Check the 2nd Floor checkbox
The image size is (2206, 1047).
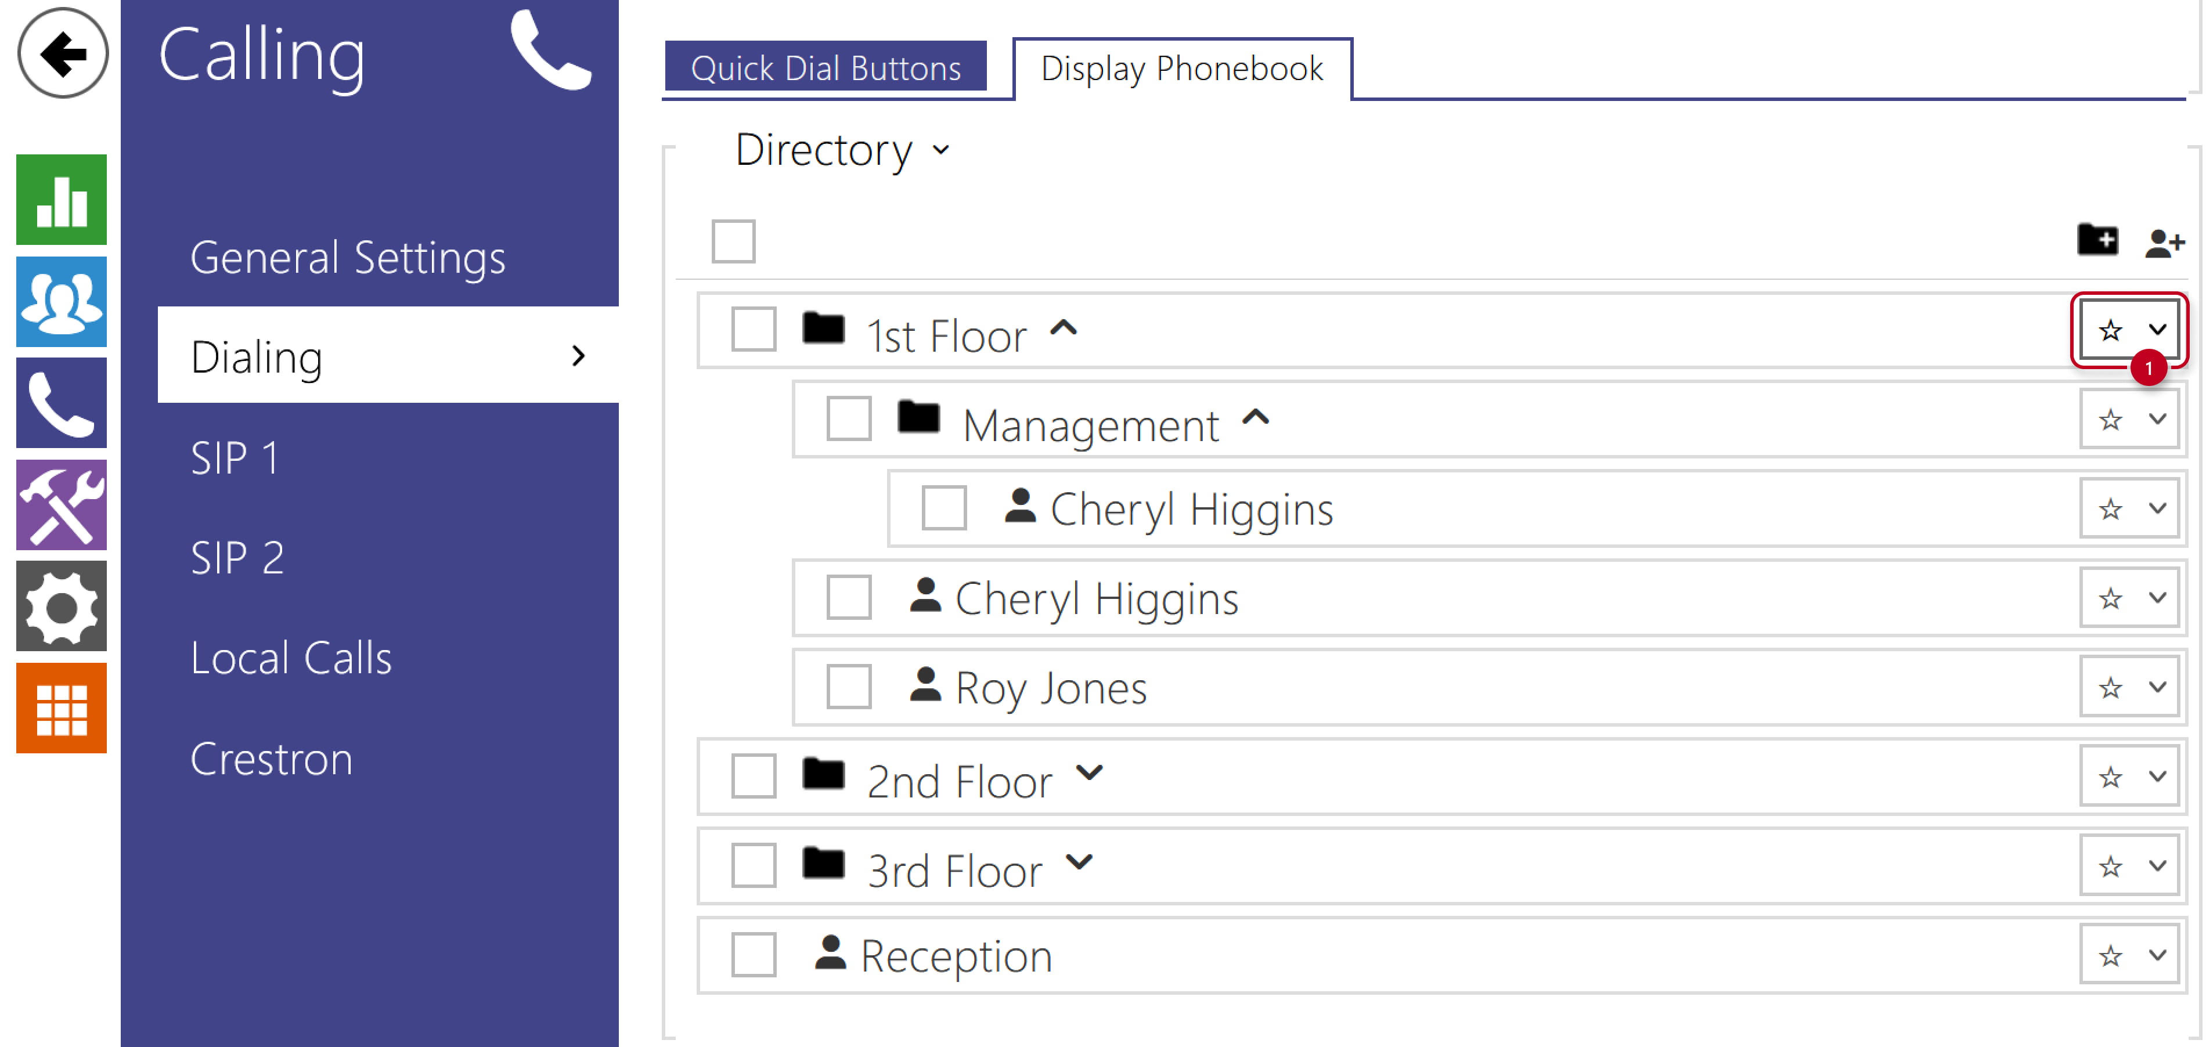(x=754, y=777)
